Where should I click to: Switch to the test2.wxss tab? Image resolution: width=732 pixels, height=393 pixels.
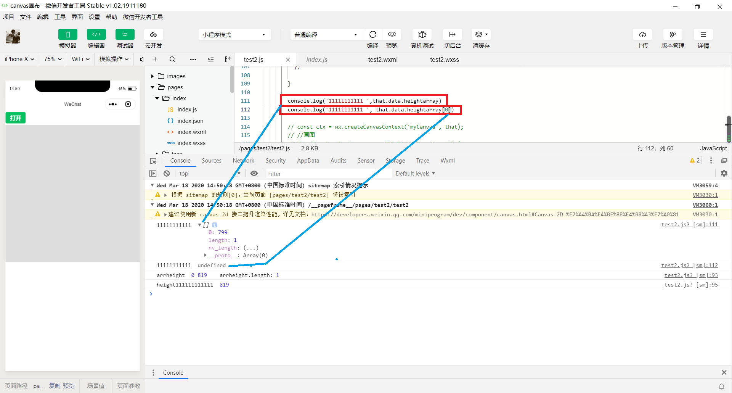pyautogui.click(x=445, y=60)
